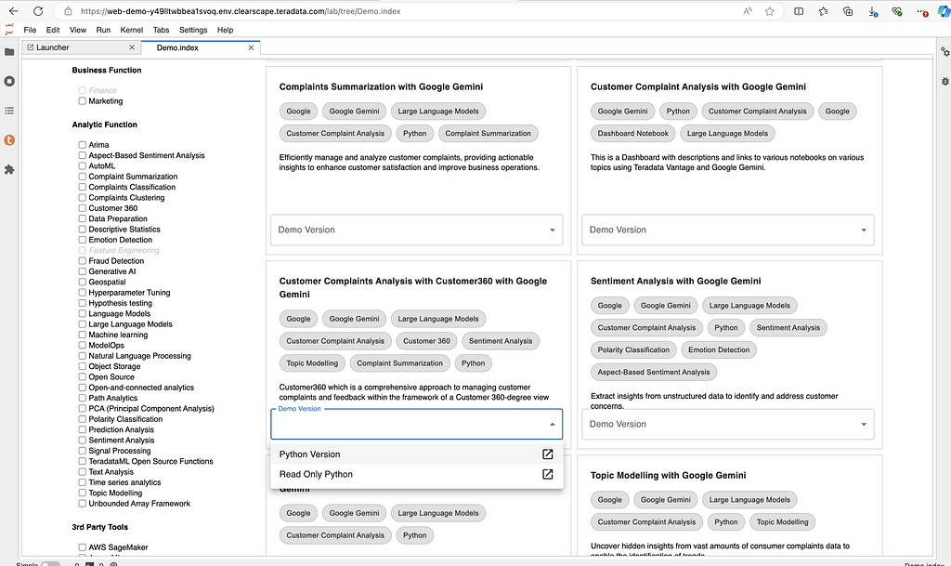Open the View menu
Image resolution: width=951 pixels, height=566 pixels.
pyautogui.click(x=78, y=30)
